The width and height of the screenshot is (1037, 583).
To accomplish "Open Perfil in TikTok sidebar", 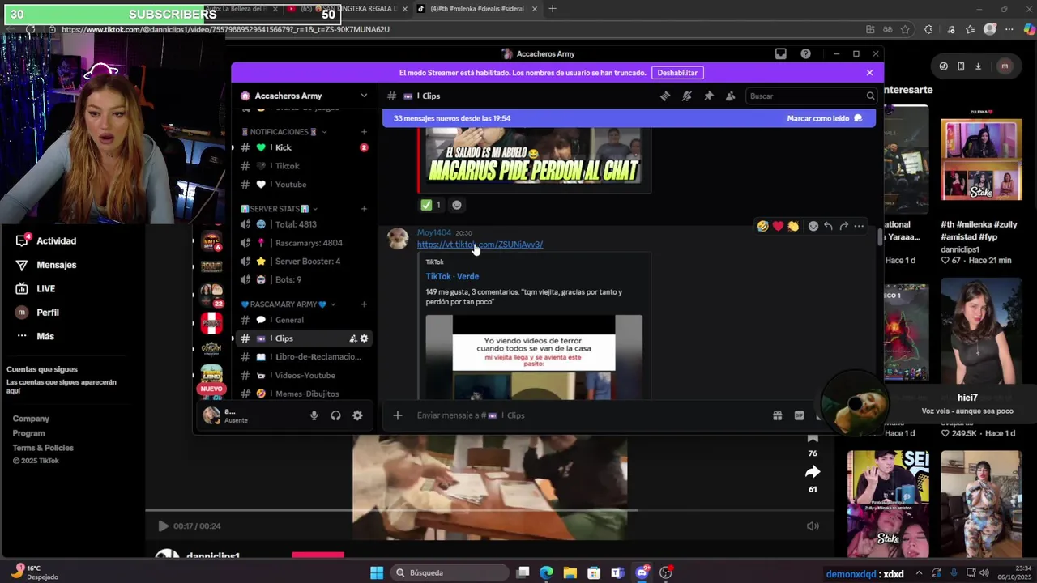I will click(x=37, y=313).
